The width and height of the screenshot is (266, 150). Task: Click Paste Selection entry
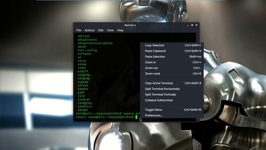pyautogui.click(x=172, y=57)
